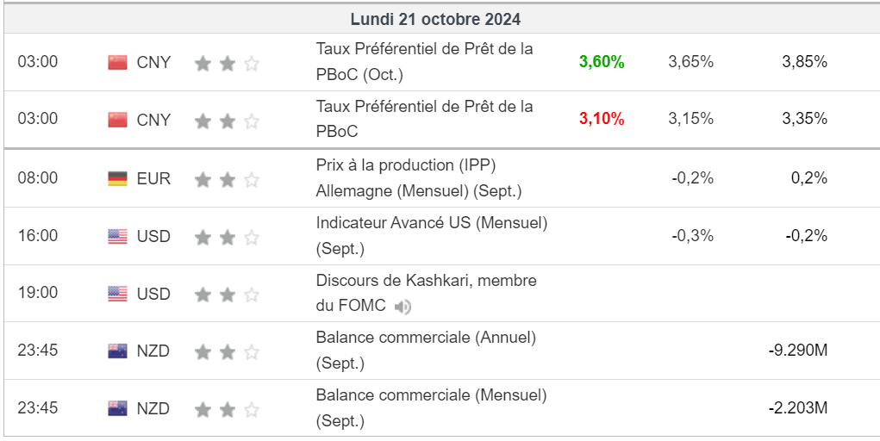Open the Indicateur Avancé US event
Screen dimensions: 880x441
pos(431,235)
